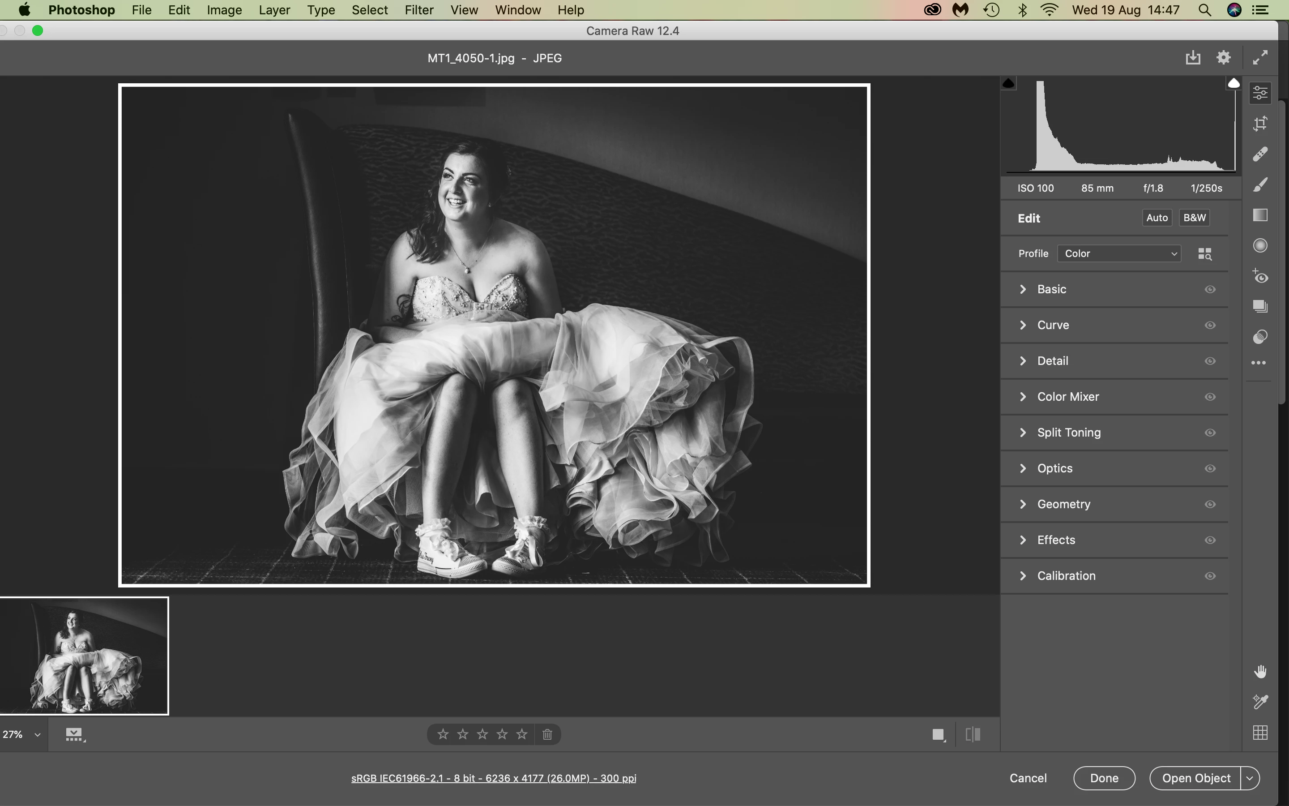Click the Save image download icon
This screenshot has width=1289, height=806.
pyautogui.click(x=1193, y=58)
